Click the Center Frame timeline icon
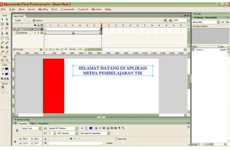230x150 pixels. pyautogui.click(x=46, y=49)
